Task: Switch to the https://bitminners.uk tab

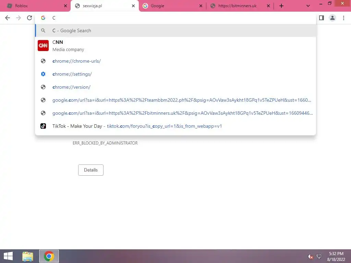Action: pyautogui.click(x=240, y=6)
